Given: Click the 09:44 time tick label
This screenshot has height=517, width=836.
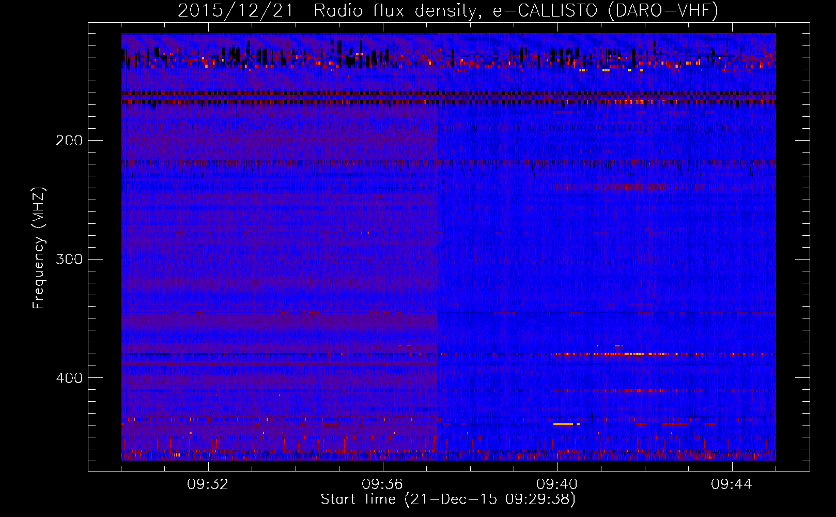Looking at the screenshot, I should click(x=732, y=484).
